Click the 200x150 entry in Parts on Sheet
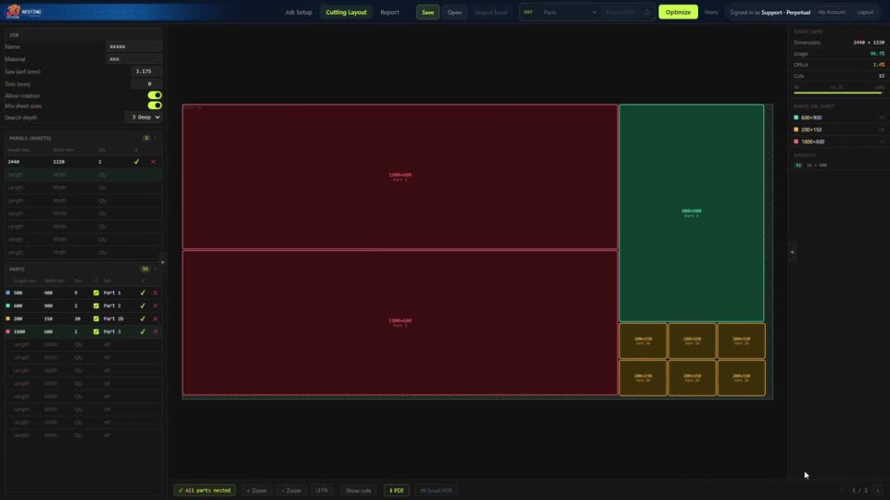Viewport: 890px width, 500px height. pos(839,130)
